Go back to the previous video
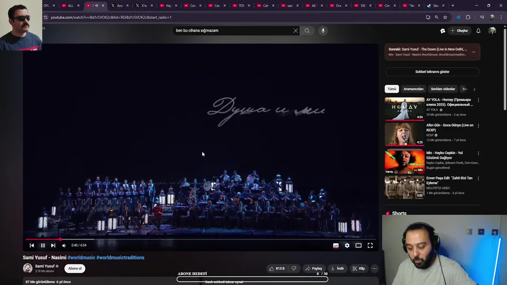Viewport: 507px width, 285px height. pos(32,245)
